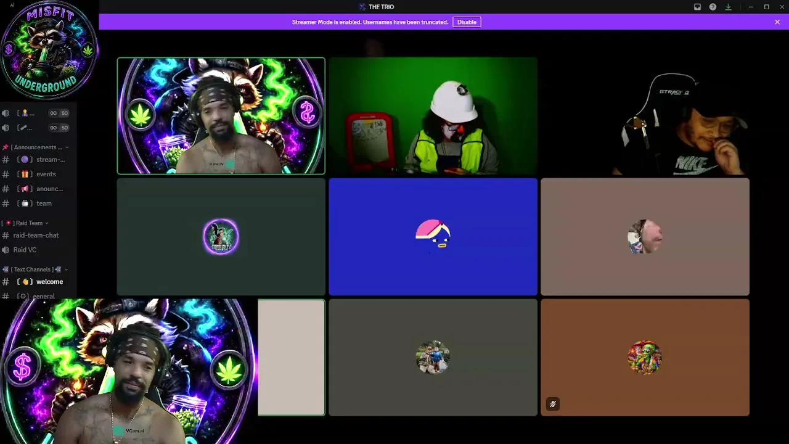Select the purple-ring avatar participant tile
The height and width of the screenshot is (444, 789).
tap(221, 237)
